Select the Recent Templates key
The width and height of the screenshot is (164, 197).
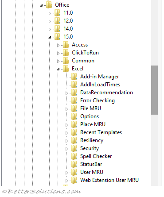101,132
